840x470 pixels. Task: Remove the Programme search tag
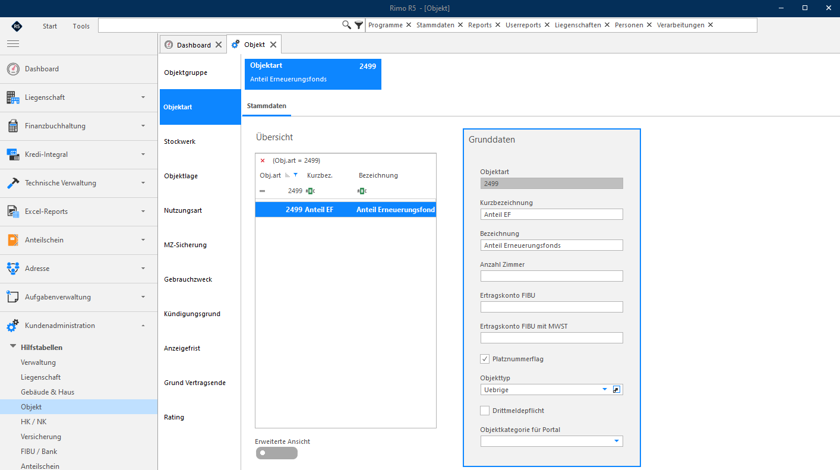409,25
